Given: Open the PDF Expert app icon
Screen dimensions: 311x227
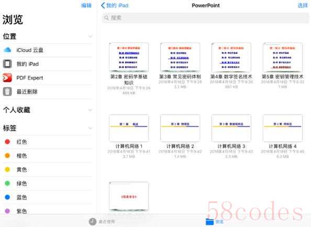Looking at the screenshot, I should tap(7, 77).
